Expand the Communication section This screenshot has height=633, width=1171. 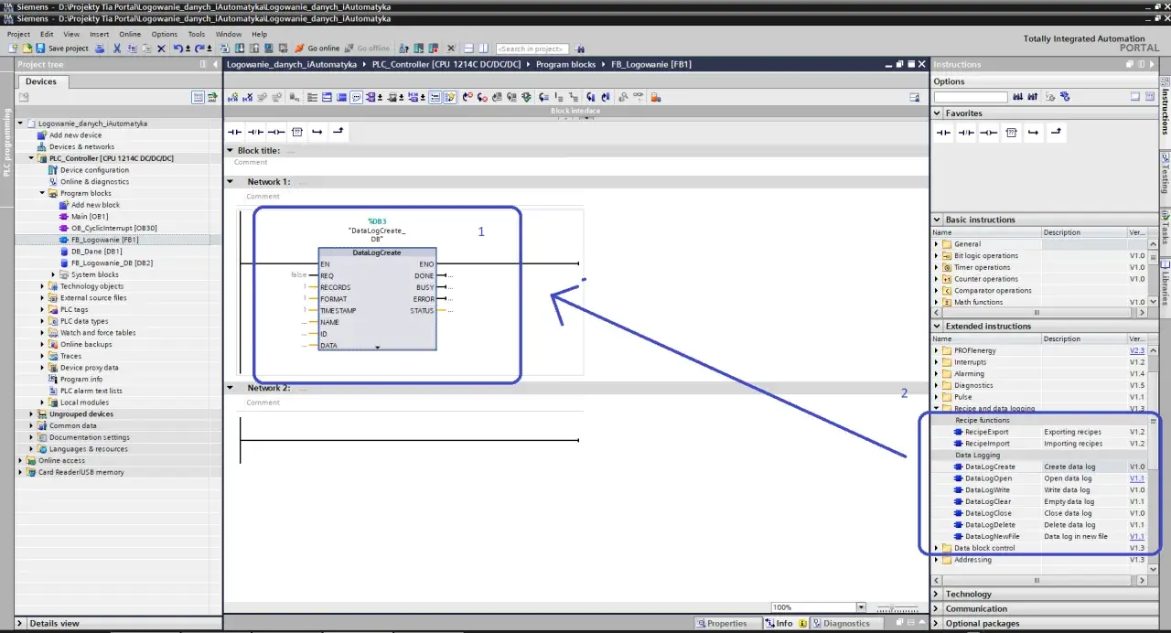(938, 608)
